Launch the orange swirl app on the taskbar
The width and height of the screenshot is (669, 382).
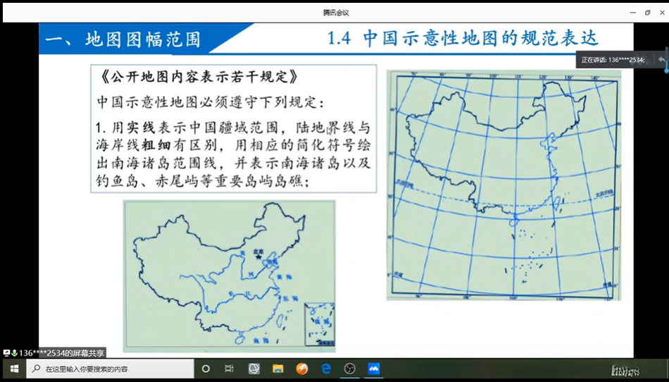(x=302, y=369)
